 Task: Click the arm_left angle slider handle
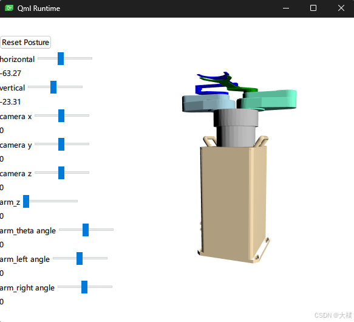(x=80, y=258)
